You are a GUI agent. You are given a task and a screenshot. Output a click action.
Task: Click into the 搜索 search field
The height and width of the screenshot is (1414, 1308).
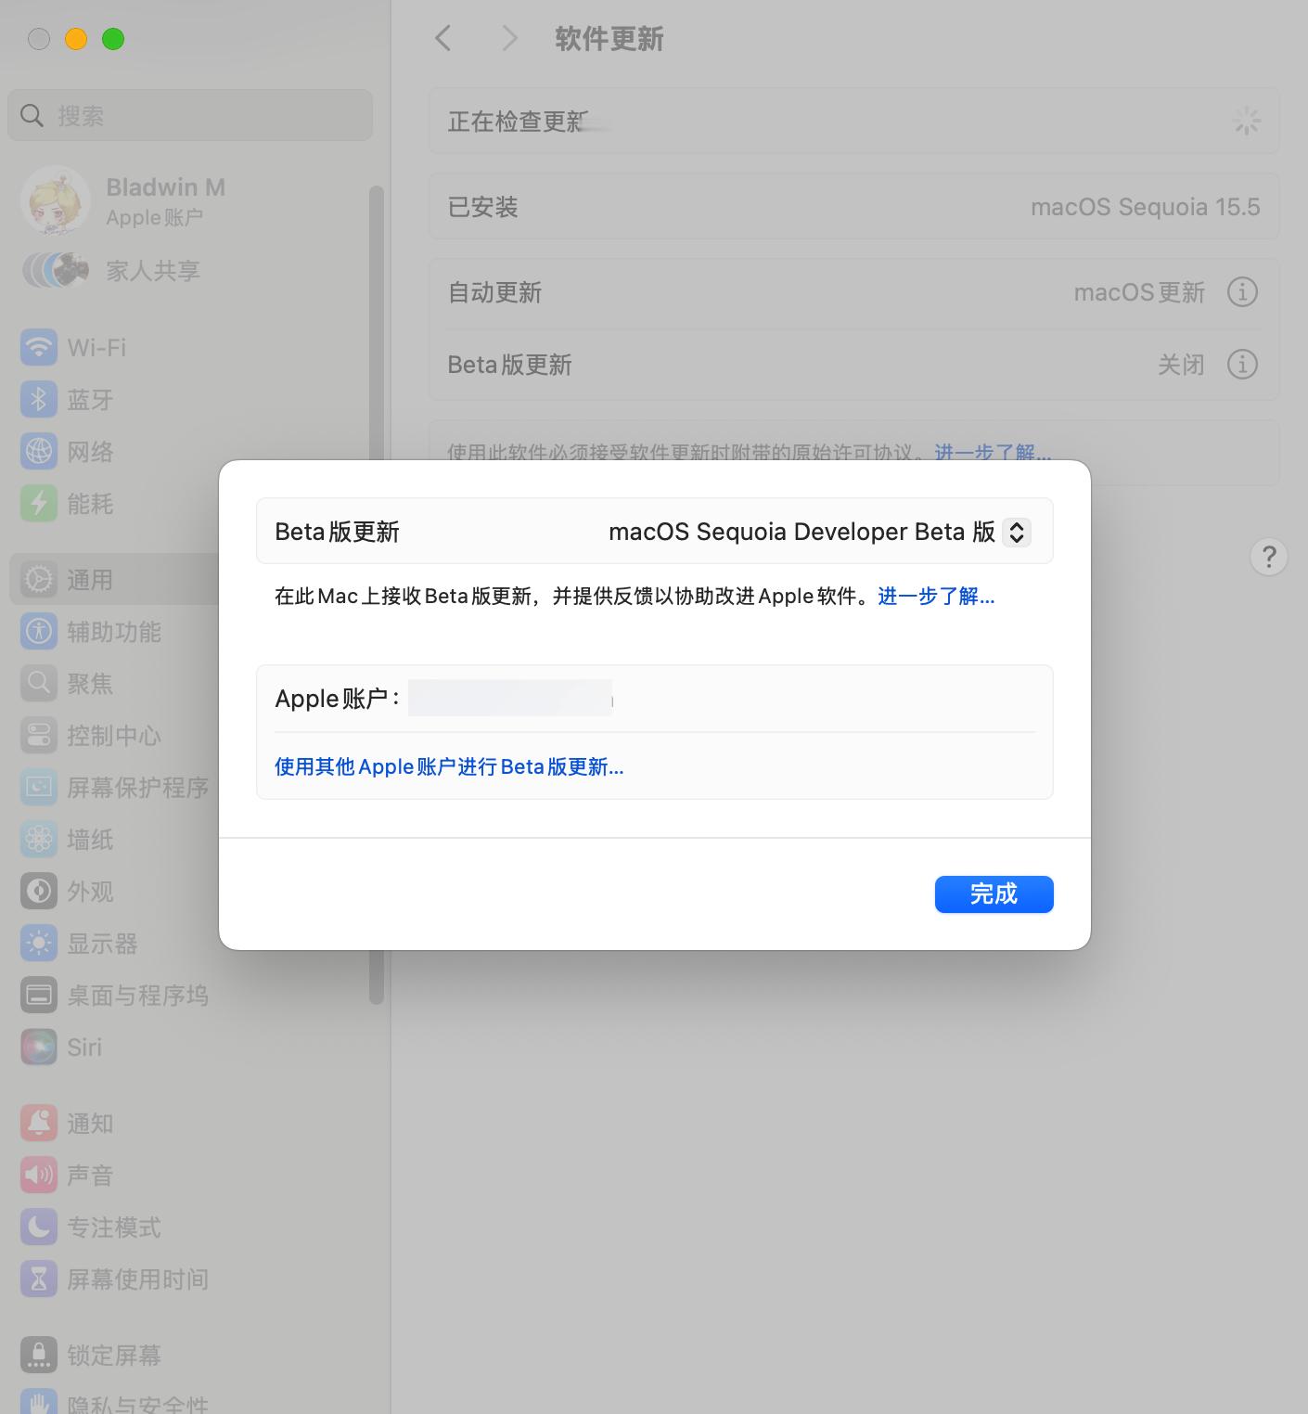point(190,115)
